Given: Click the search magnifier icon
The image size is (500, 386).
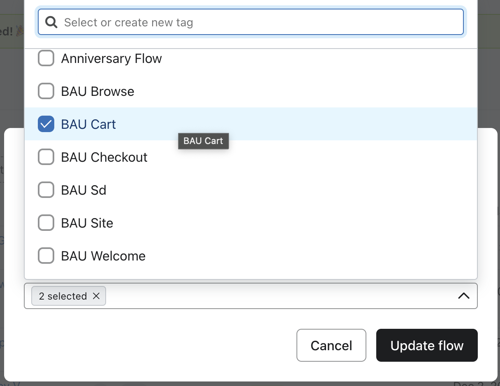Looking at the screenshot, I should pos(51,22).
